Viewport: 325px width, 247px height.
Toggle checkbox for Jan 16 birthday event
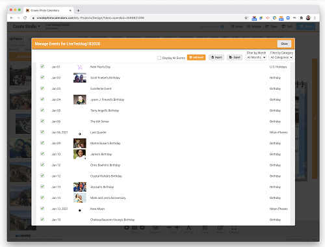click(42, 219)
